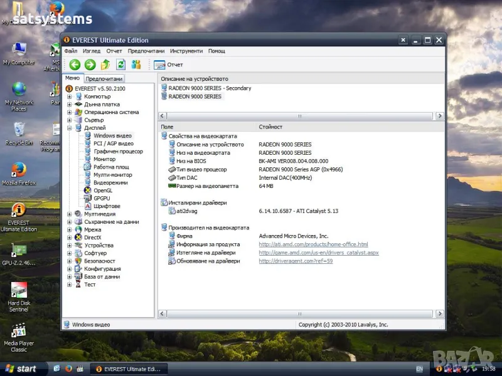Open the Шрифтове fonts tree item
502x376 pixels.
(107, 206)
